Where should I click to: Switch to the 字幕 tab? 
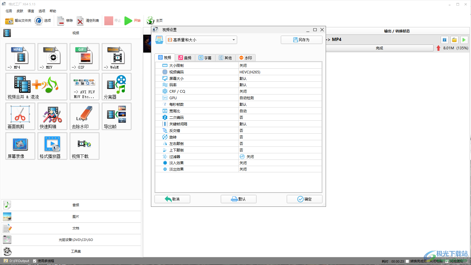click(205, 58)
